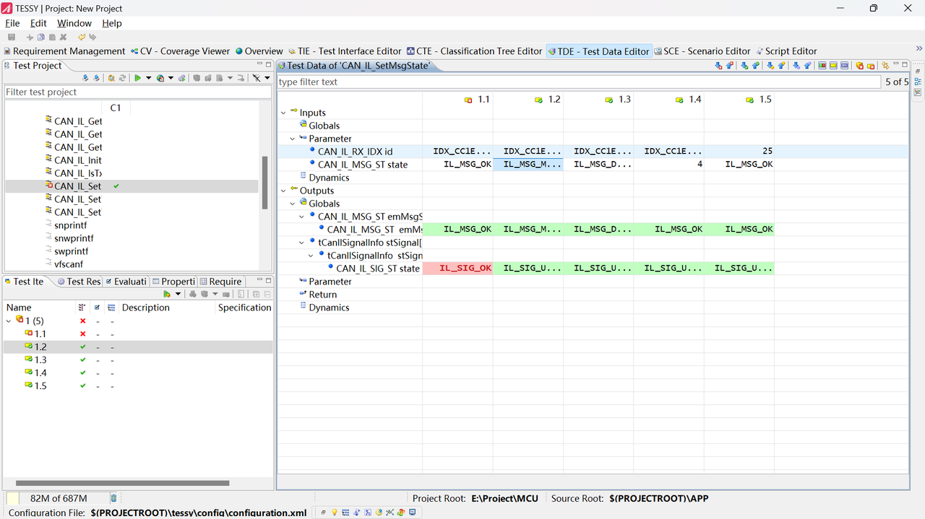Click the yellow highlight toggle icon in TDE toolbar
The image size is (925, 519).
click(833, 66)
